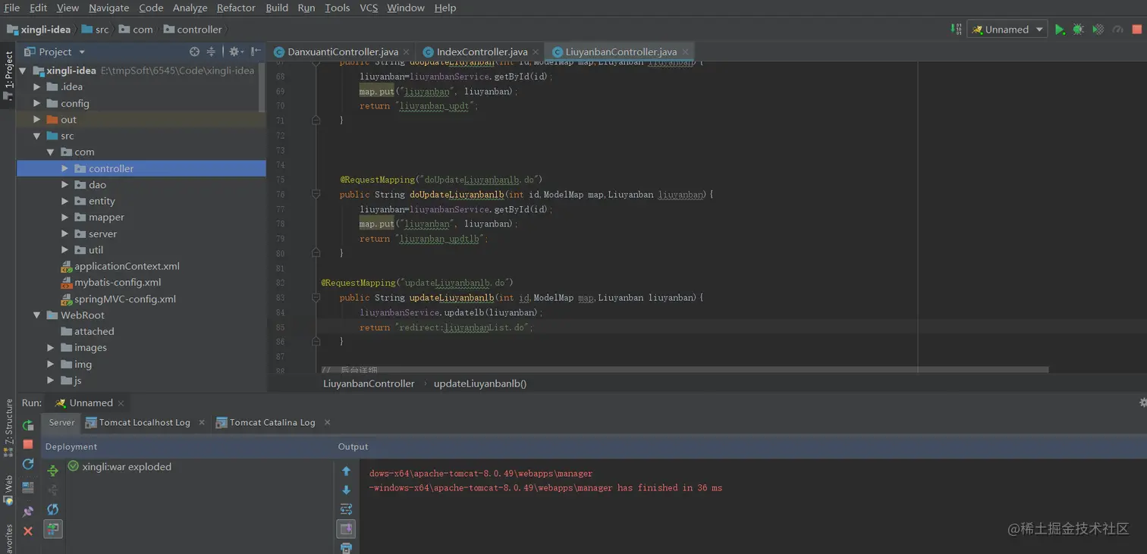Click xingli-idea in navigation breadcrumb
Image resolution: width=1147 pixels, height=554 pixels.
[x=39, y=30]
